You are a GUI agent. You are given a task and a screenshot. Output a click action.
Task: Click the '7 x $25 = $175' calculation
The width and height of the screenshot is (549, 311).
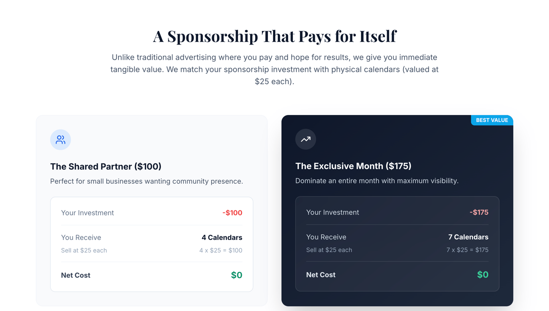(467, 250)
